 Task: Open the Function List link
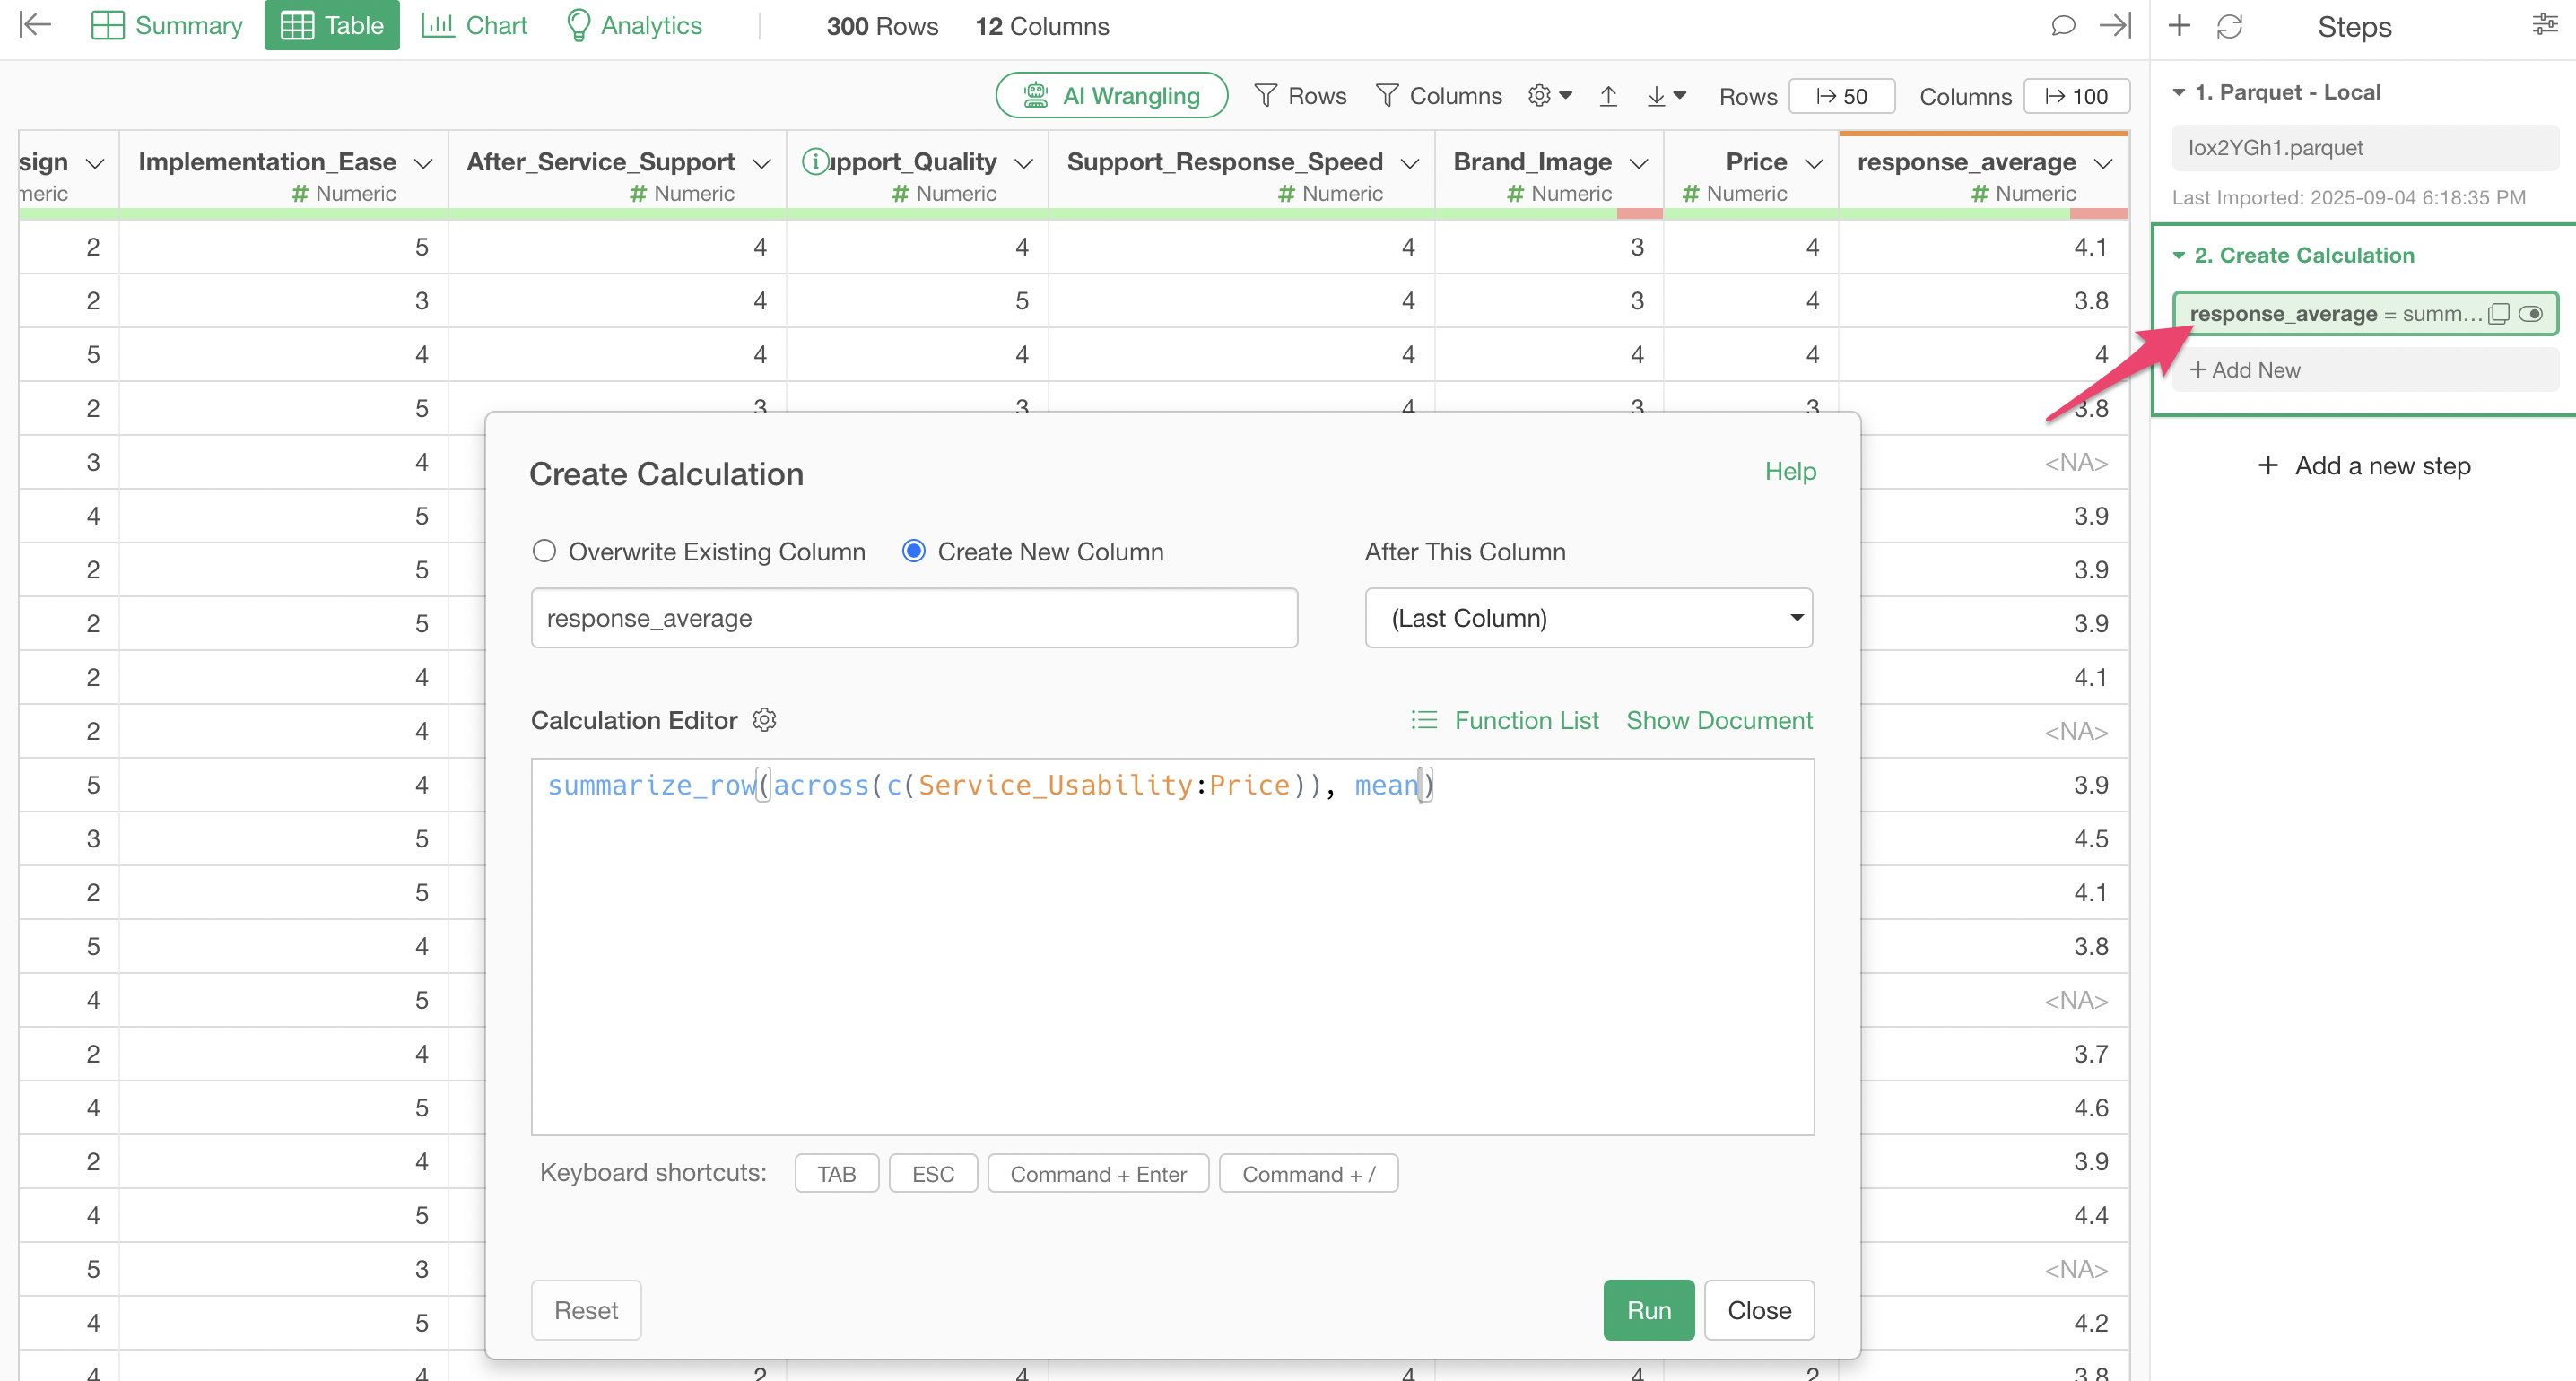(1525, 720)
